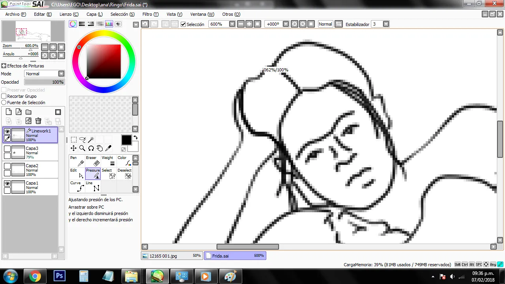Reset the navigator rotation angle

61,56
